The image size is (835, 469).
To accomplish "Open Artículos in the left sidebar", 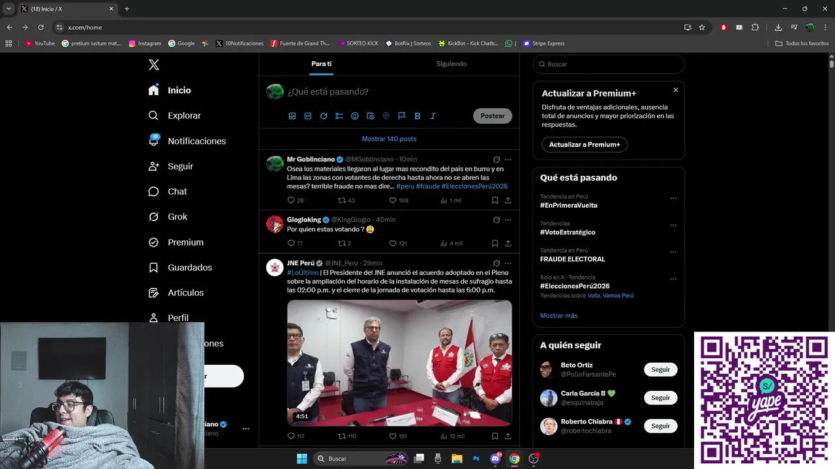I will [x=176, y=292].
